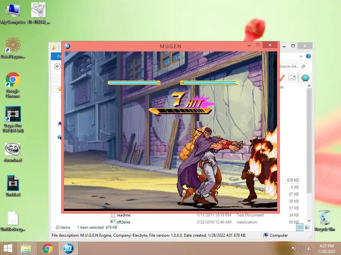Screen dimensions: 341x255
Task: Open the Start menu on the taskbar
Action: (8, 248)
